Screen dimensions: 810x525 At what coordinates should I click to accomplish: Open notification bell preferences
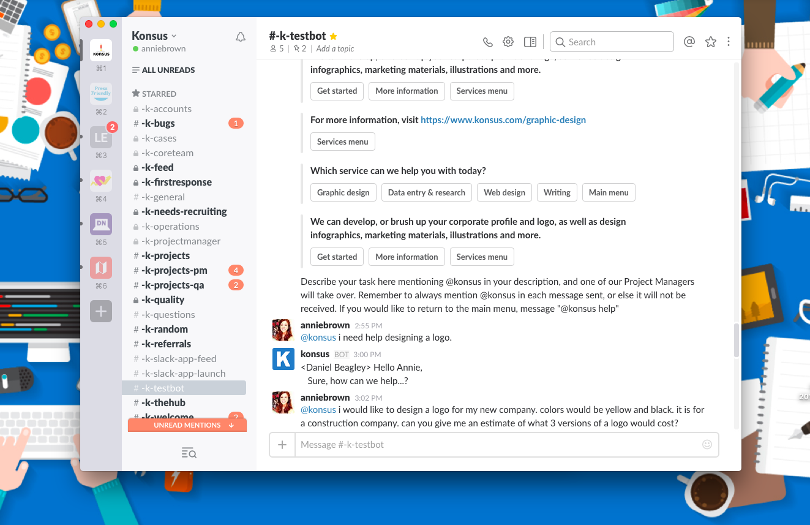tap(241, 37)
